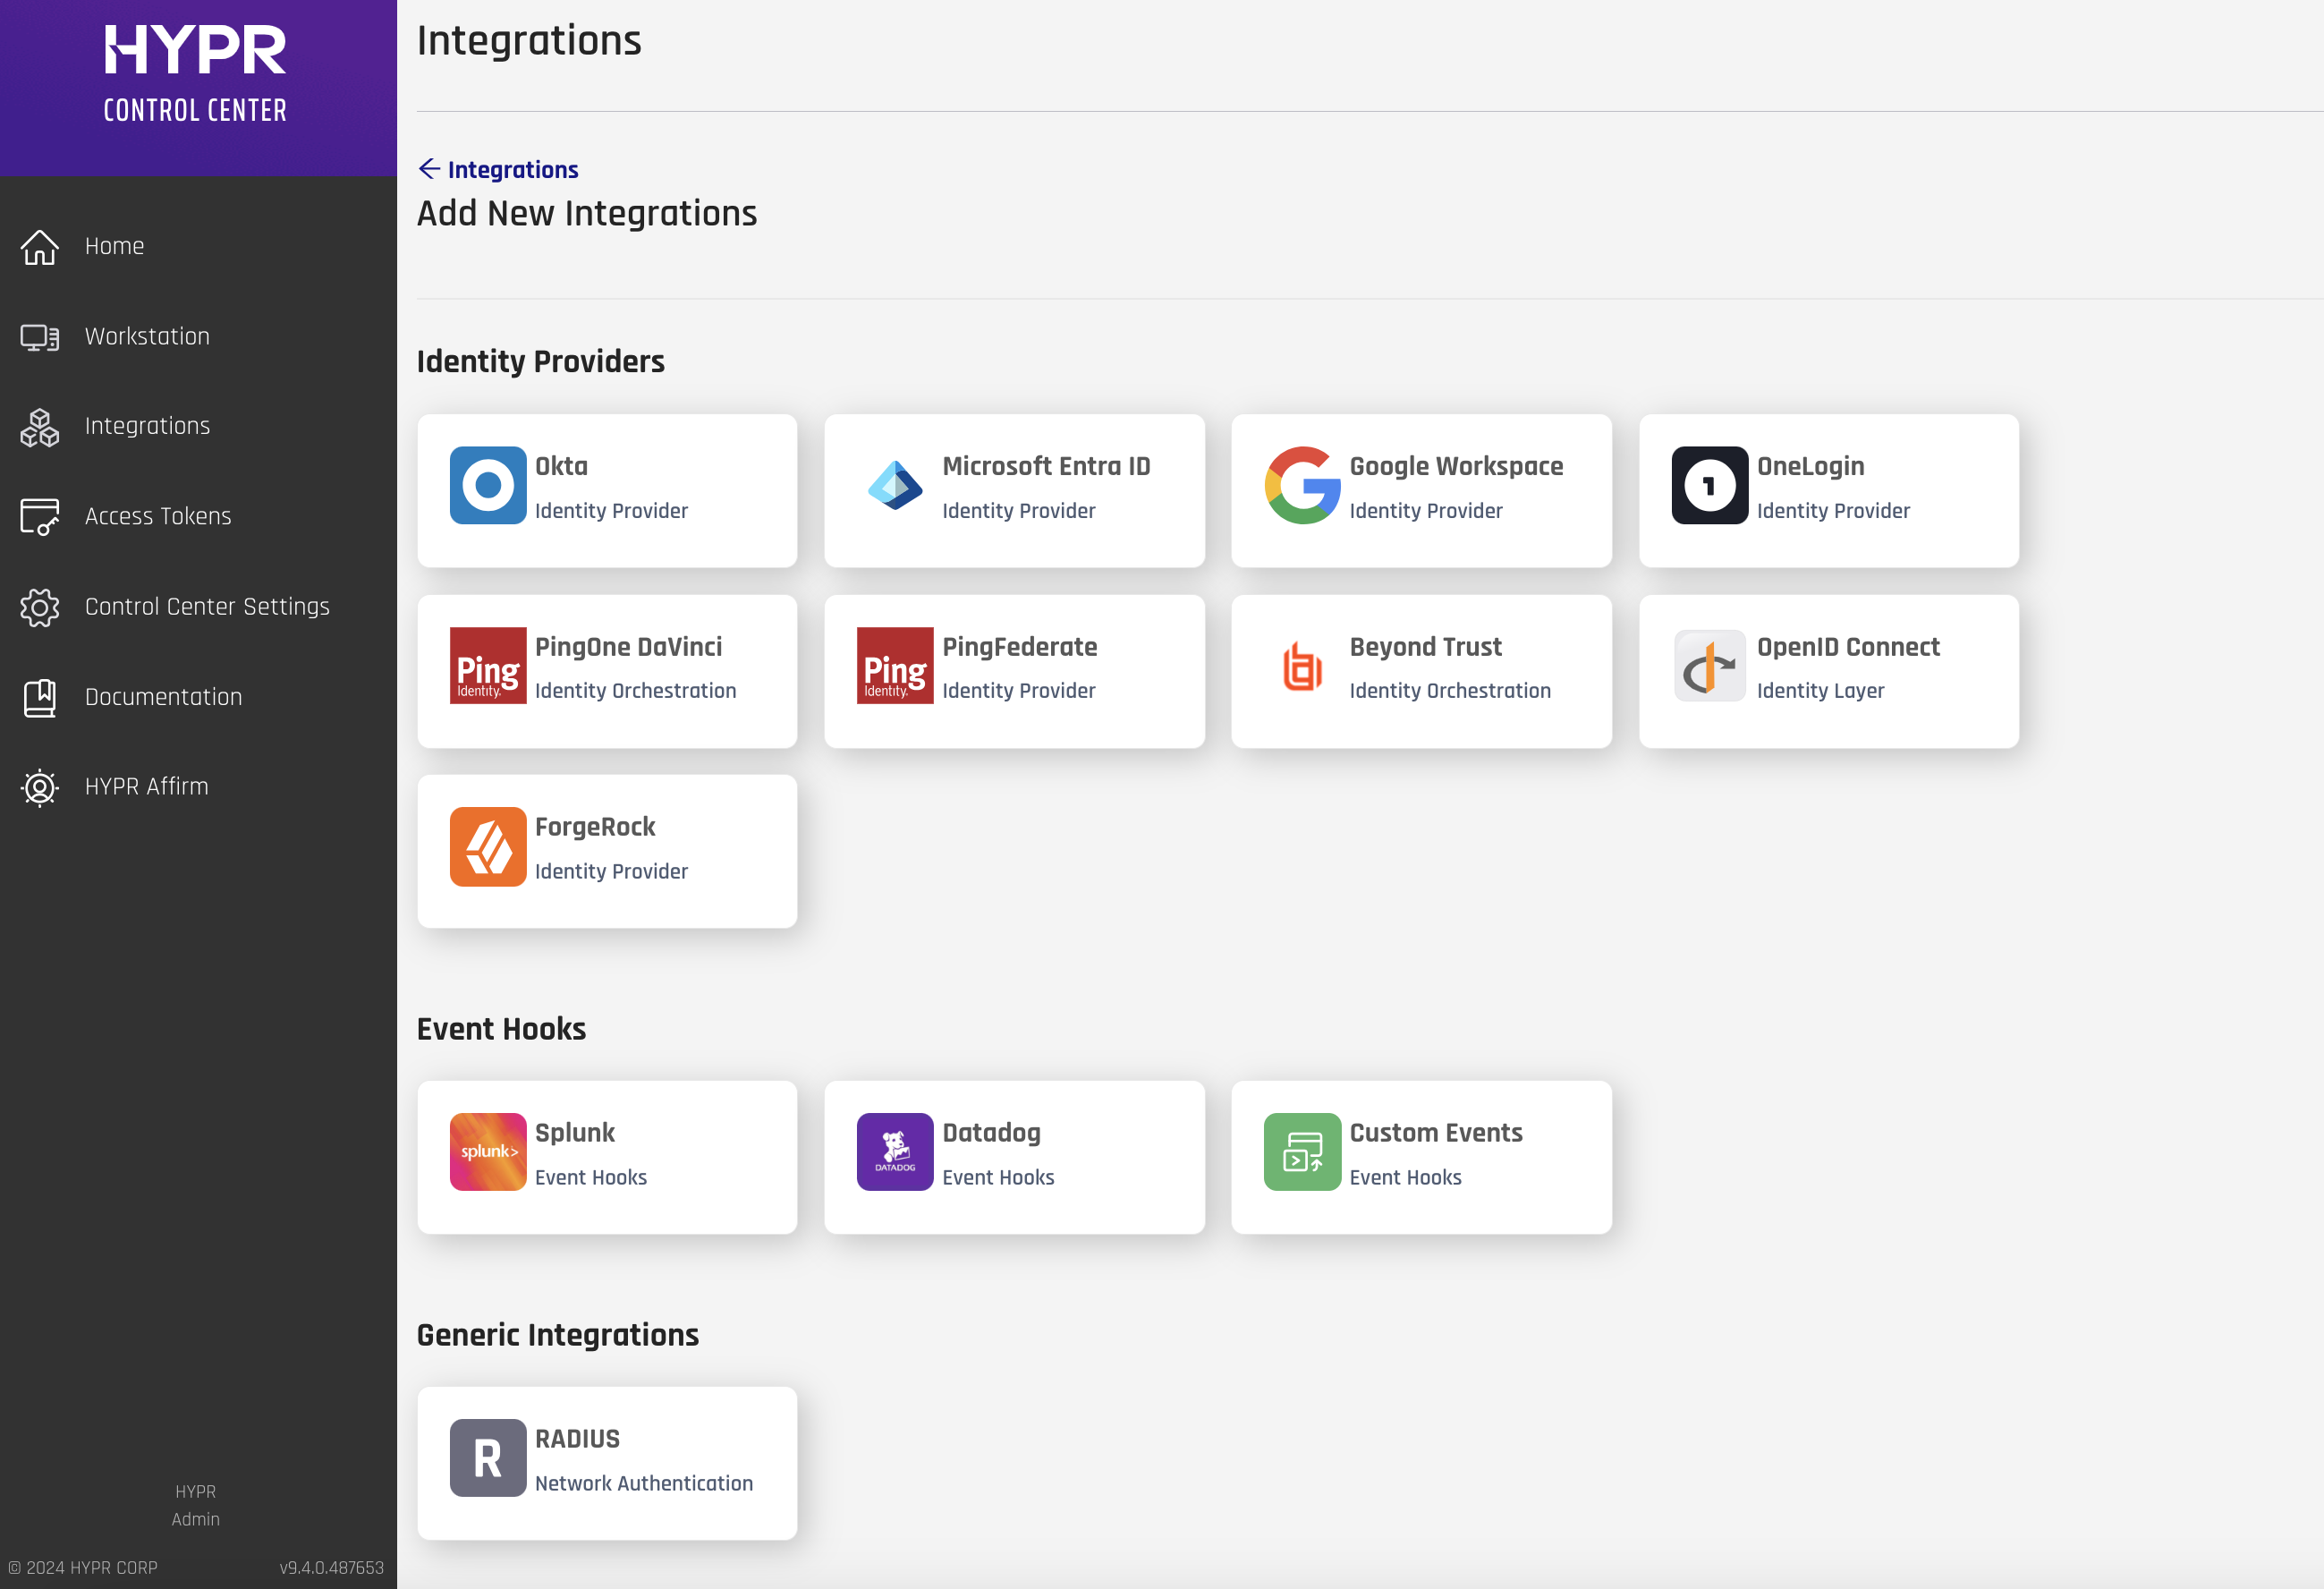The height and width of the screenshot is (1589, 2324).
Task: Click the 2024 HYPR CORP copyright text
Action: point(83,1567)
